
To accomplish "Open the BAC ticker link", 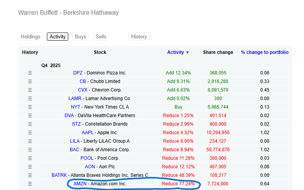I will (74, 150).
